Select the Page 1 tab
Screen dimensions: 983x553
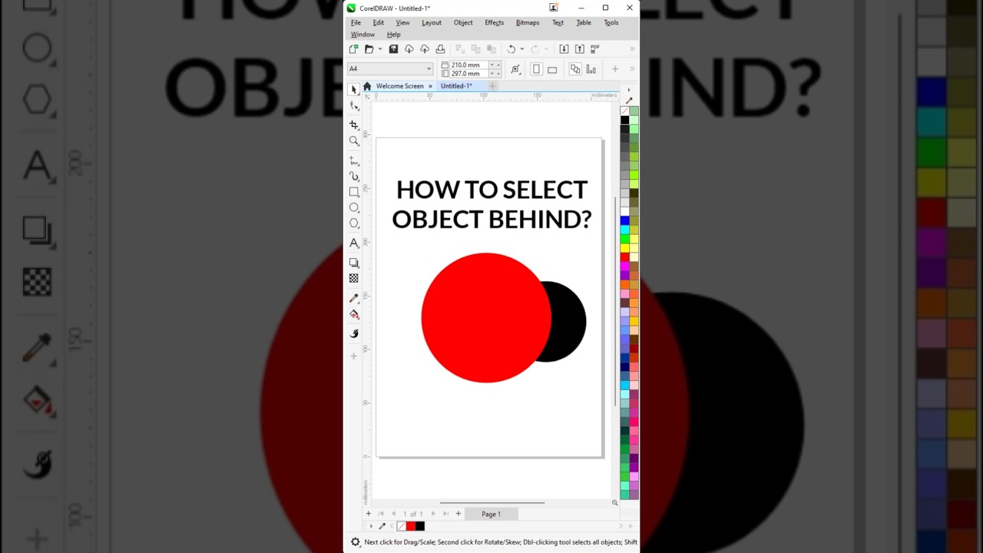click(x=491, y=514)
